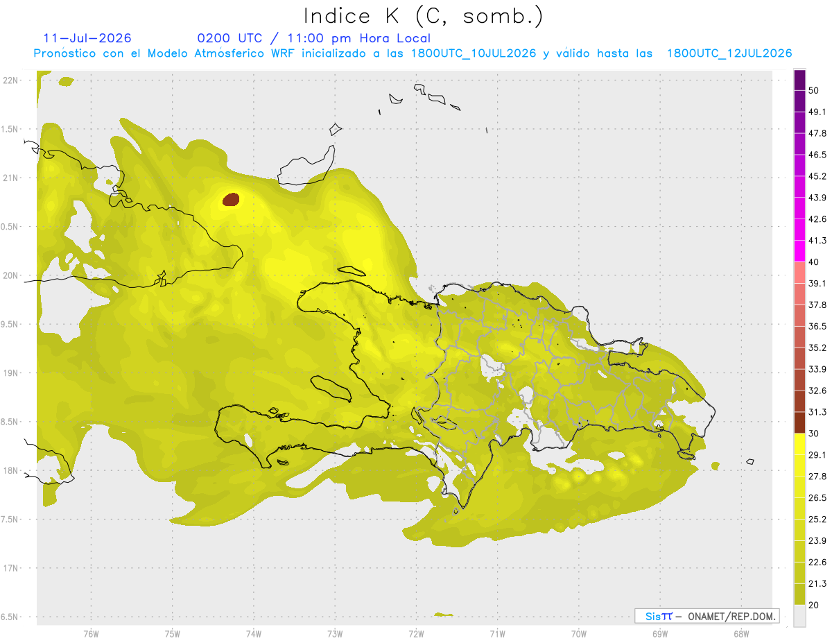Screen dimensions: 832x643
Task: Click the 76W longitude label
Action: coord(91,633)
